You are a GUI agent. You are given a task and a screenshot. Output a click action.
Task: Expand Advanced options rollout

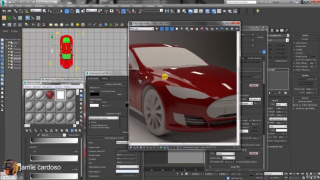[x=305, y=101]
